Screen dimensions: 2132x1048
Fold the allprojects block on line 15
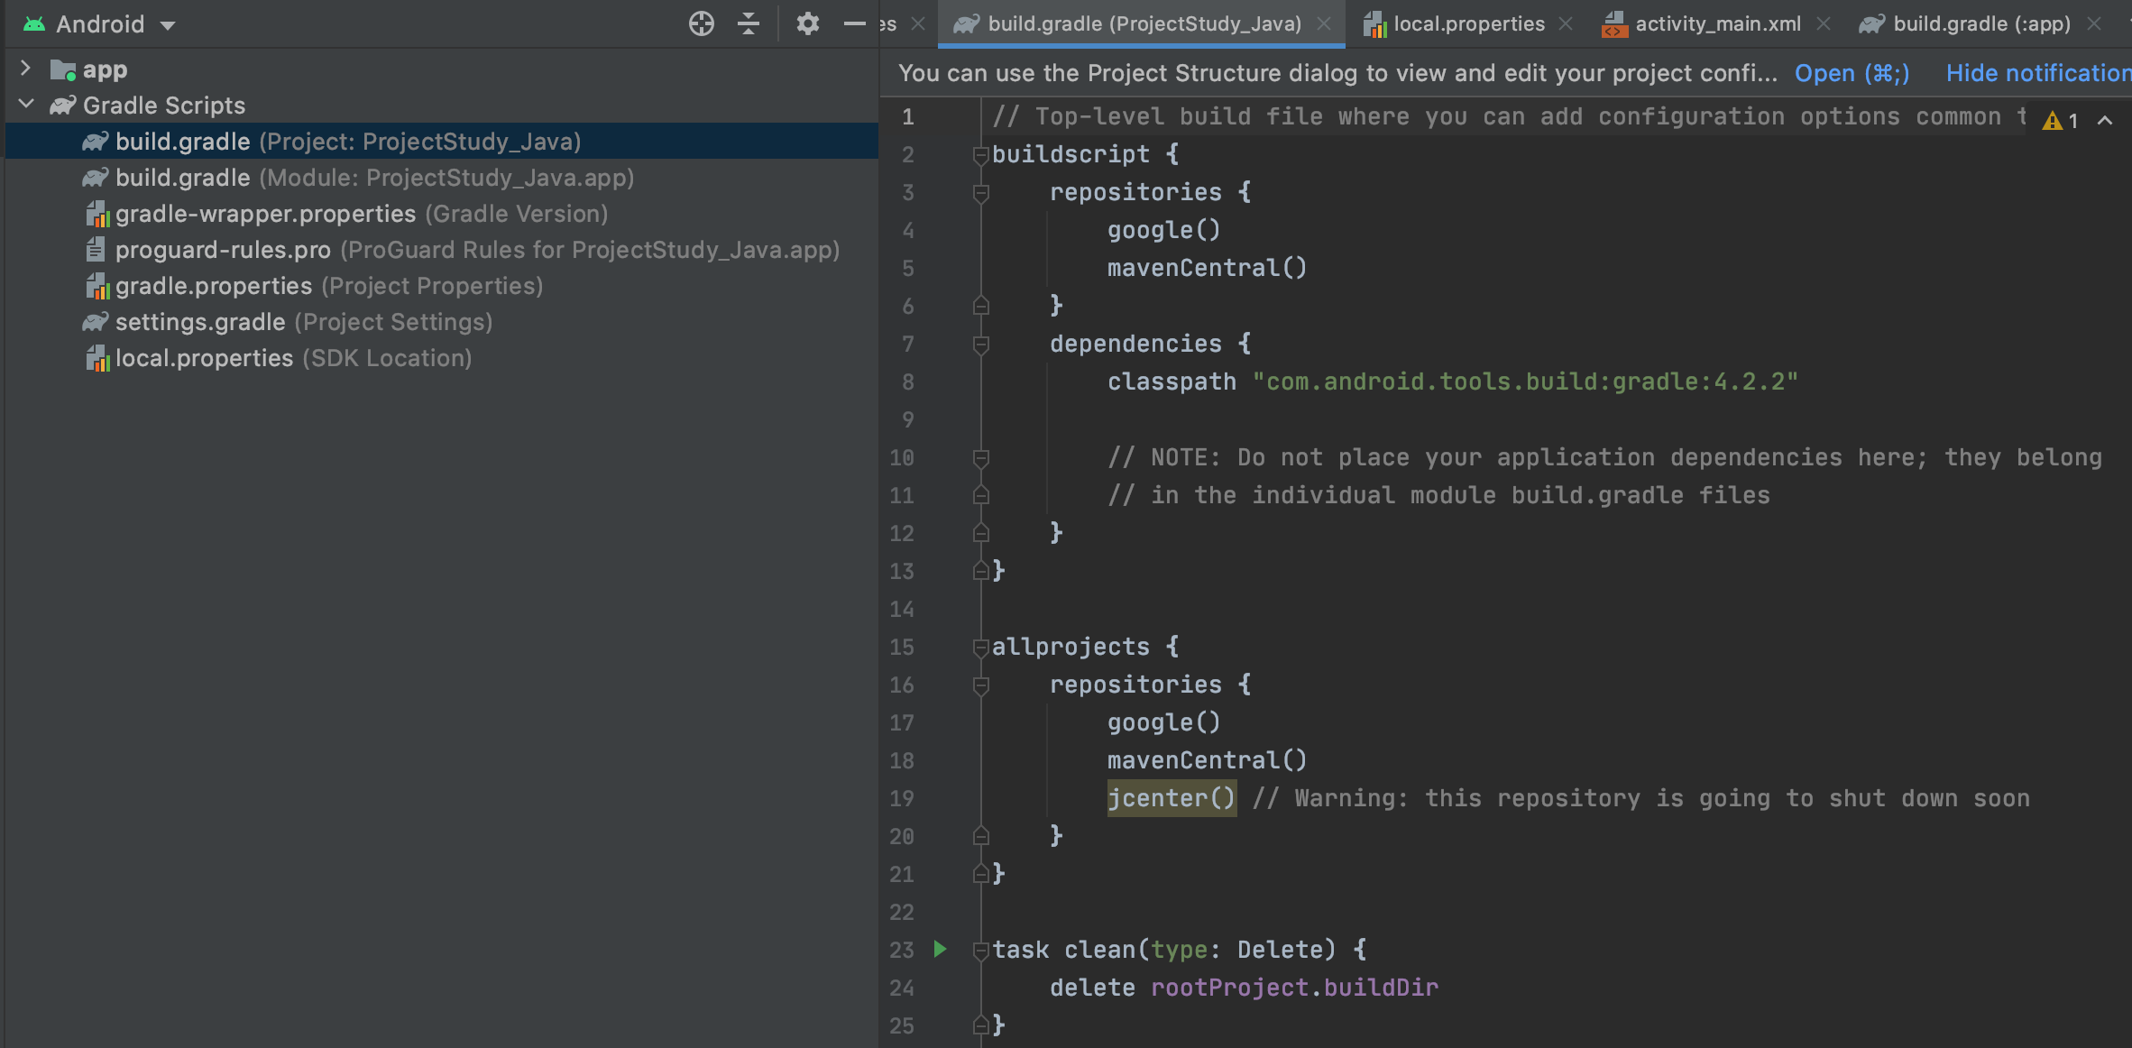tap(981, 647)
